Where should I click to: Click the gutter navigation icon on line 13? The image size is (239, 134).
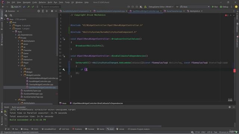pos(64,56)
